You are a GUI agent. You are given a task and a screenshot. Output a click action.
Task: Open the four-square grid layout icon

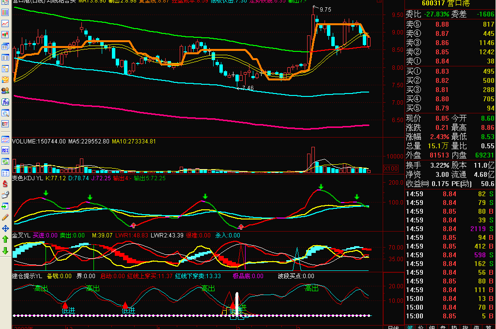click(x=5, y=172)
